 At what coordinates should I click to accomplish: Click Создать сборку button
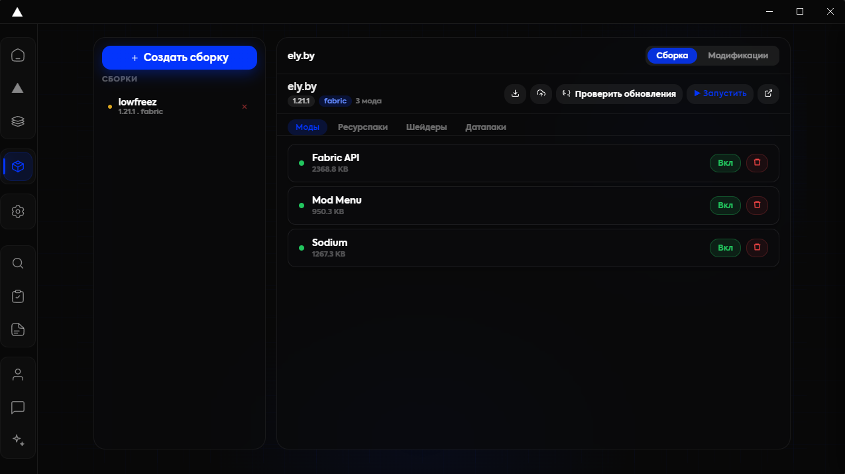point(180,58)
